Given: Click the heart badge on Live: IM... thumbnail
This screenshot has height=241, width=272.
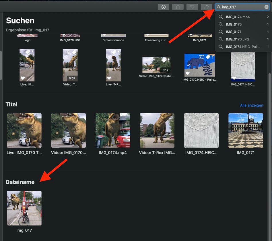Looking at the screenshot, I should pos(23,78).
